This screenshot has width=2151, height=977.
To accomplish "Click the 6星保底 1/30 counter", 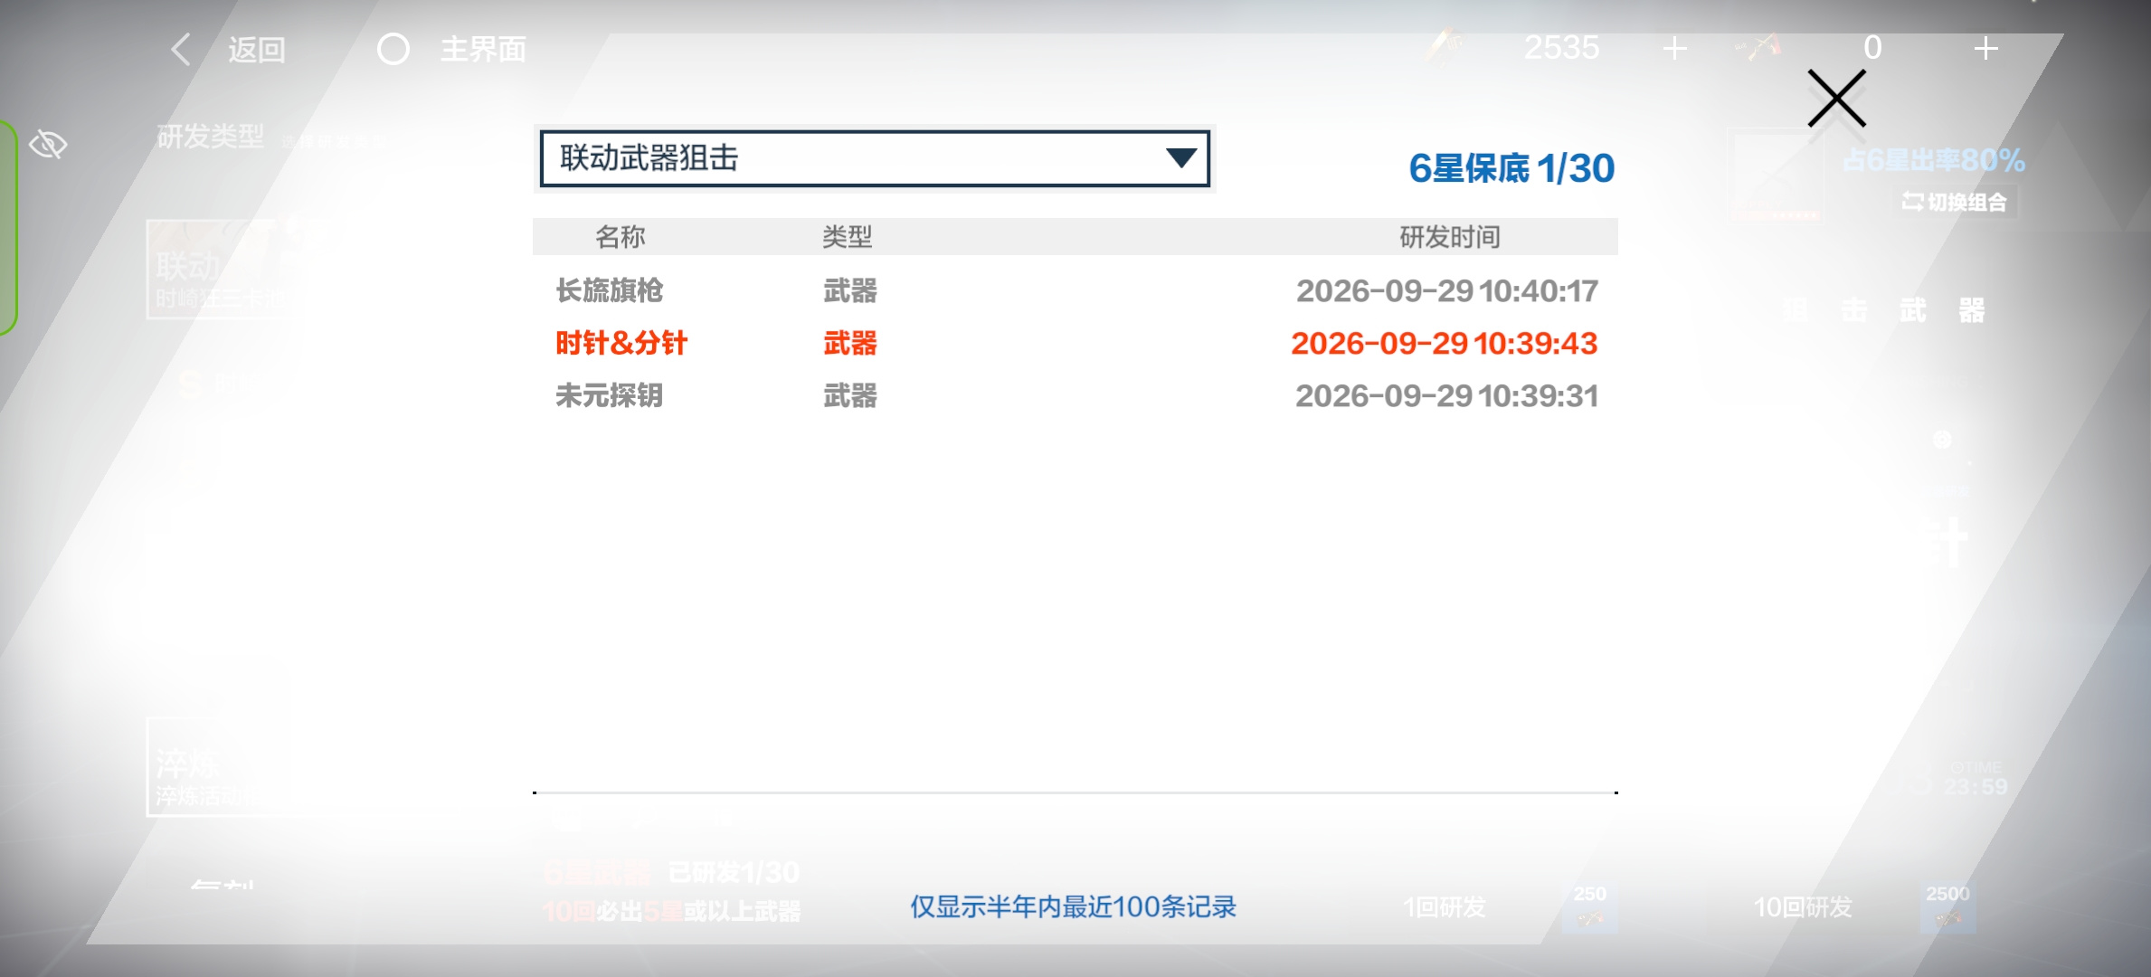I will [1511, 168].
